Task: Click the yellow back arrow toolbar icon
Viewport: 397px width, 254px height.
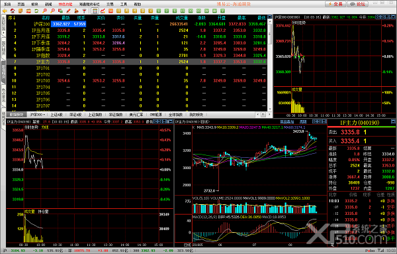Action: tap(5, 11)
